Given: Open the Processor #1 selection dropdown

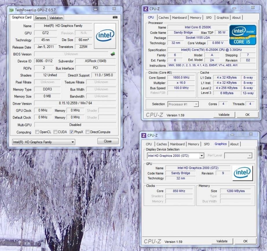Looking at the screenshot, I should click(x=183, y=104).
